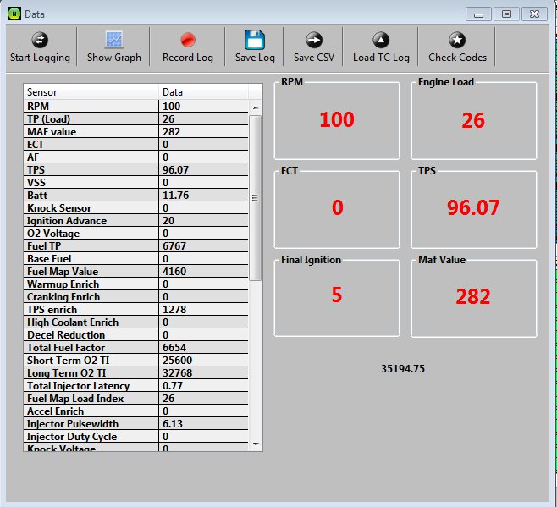
Task: Click the Injector Pulsewidth row
Action: click(91, 423)
